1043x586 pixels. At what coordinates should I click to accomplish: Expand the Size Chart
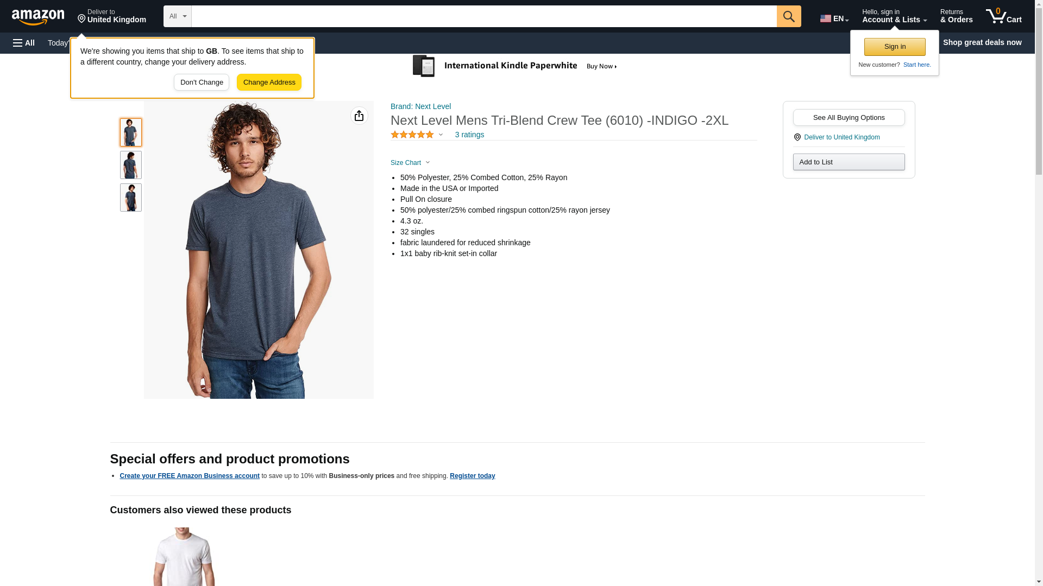point(410,163)
